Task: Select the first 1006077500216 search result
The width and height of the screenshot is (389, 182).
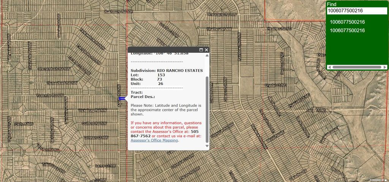Action: [x=347, y=22]
